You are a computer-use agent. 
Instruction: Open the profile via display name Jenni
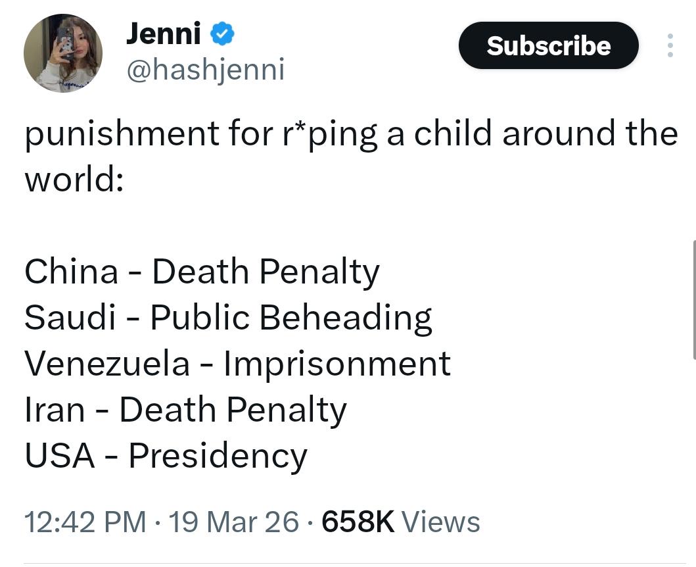click(x=164, y=34)
